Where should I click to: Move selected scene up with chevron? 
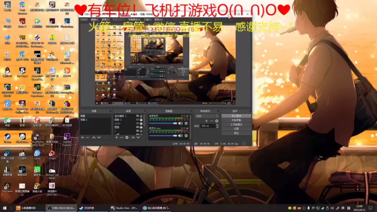(x=94, y=138)
